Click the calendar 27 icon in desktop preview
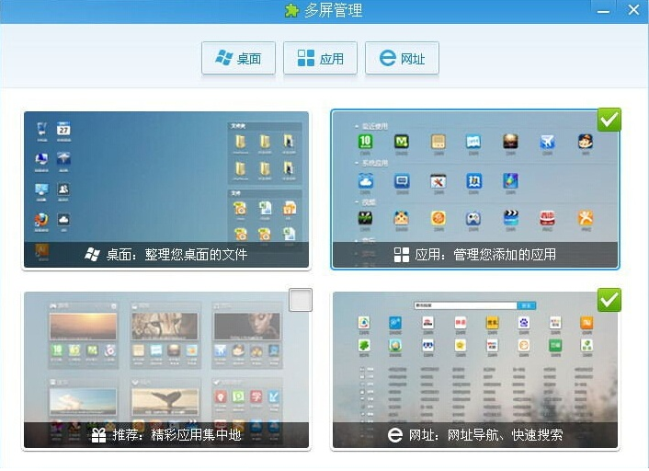Screen dimensions: 649x471 click(x=63, y=129)
